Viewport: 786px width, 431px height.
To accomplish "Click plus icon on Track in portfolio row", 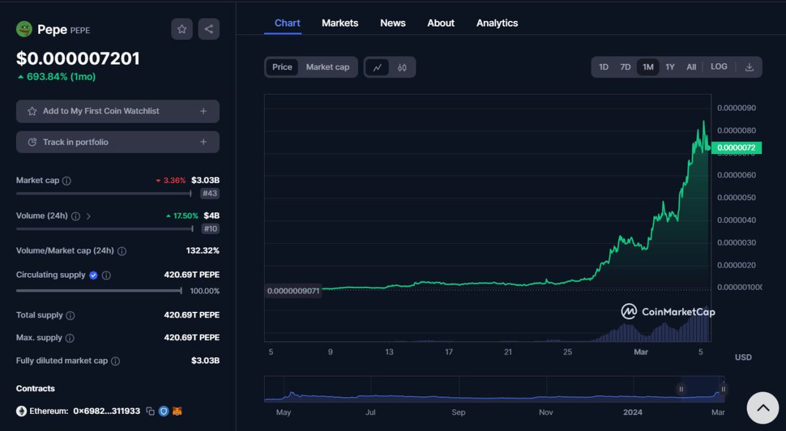I will tap(203, 142).
